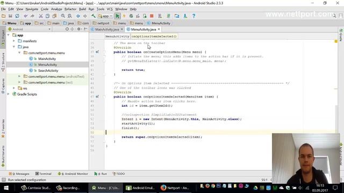The image size is (344, 193).
Task: Click the Replace icon in toolbar
Action: coord(70,16)
